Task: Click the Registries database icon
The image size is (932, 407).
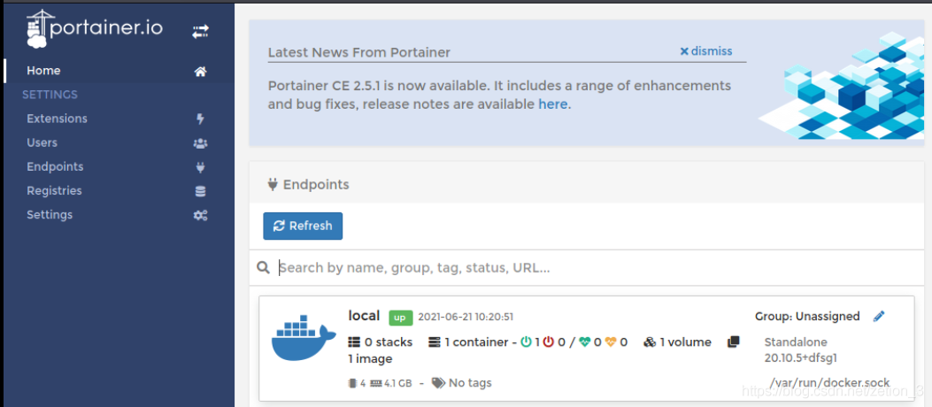Action: [x=201, y=191]
